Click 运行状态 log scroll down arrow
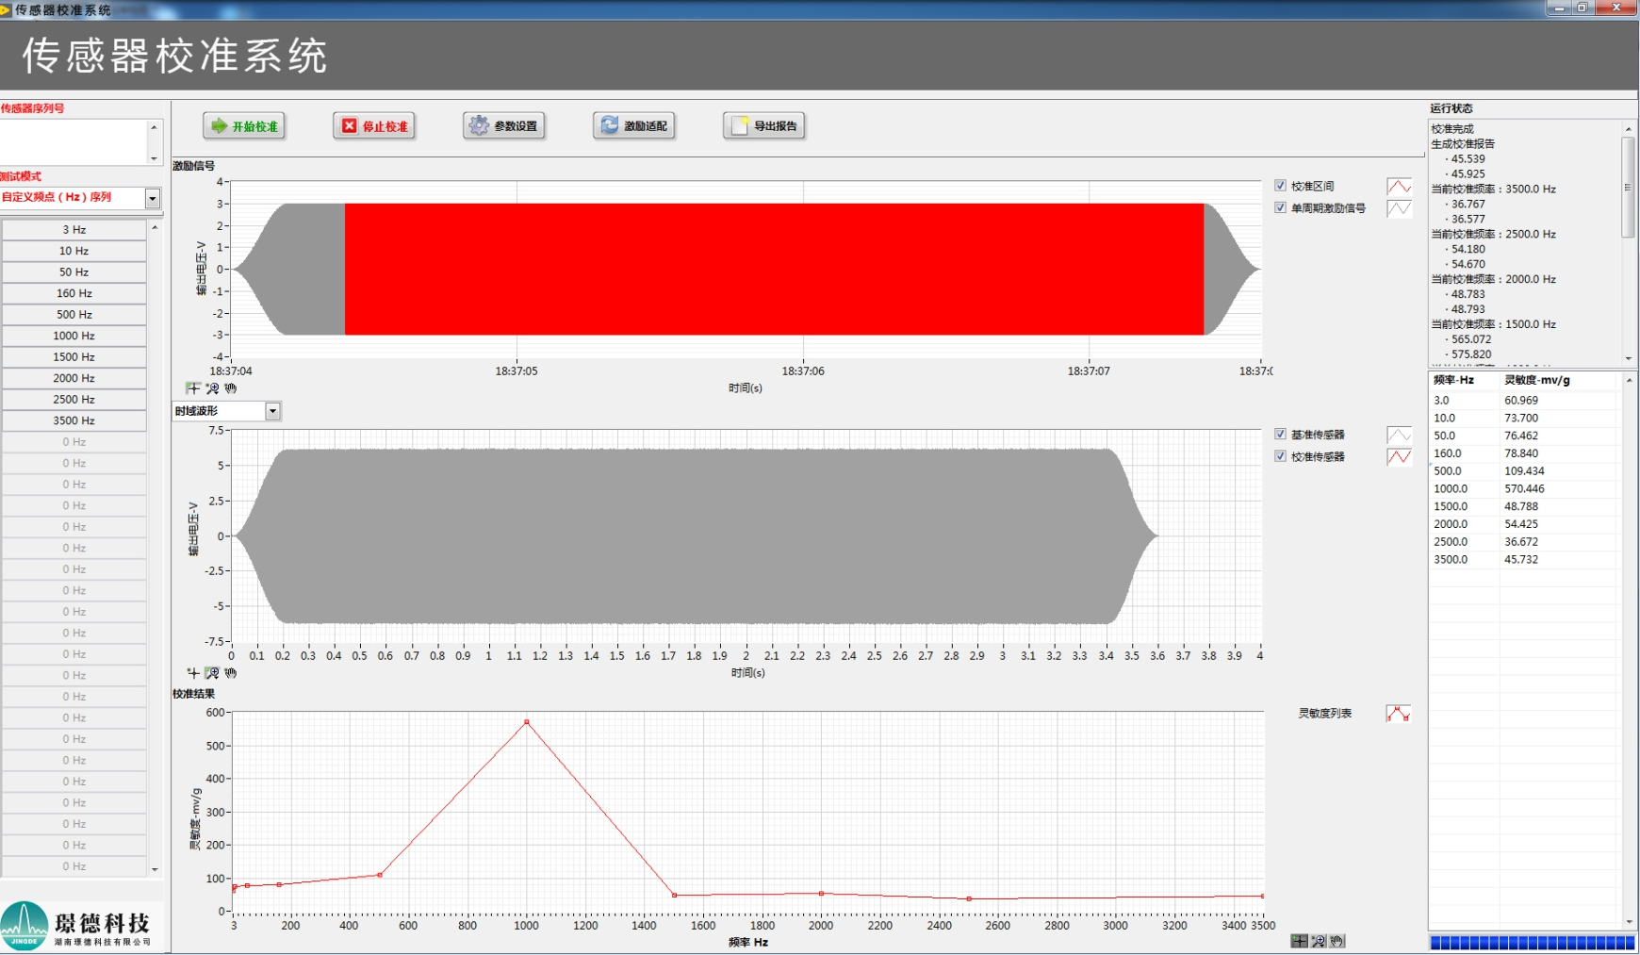This screenshot has width=1640, height=955. click(x=1628, y=358)
